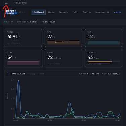Open the MODEL 6591 card
The height and width of the screenshot is (126, 126).
coord(24,37)
